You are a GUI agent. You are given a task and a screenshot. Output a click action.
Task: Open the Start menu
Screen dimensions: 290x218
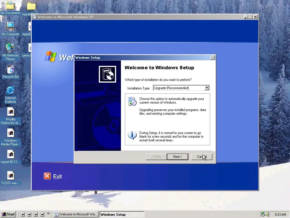(x=8, y=214)
